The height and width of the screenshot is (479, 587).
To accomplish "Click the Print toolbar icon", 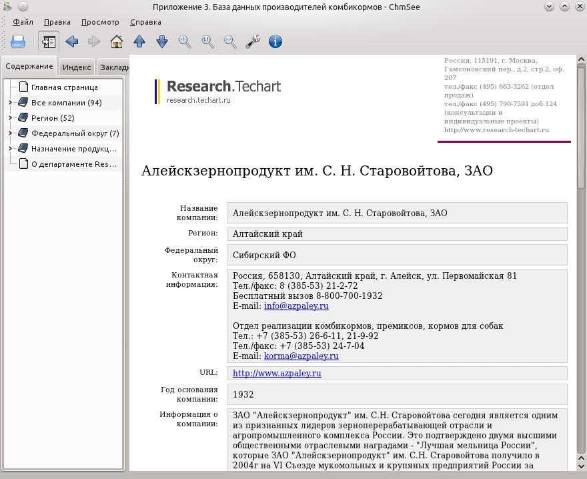I will click(x=18, y=41).
